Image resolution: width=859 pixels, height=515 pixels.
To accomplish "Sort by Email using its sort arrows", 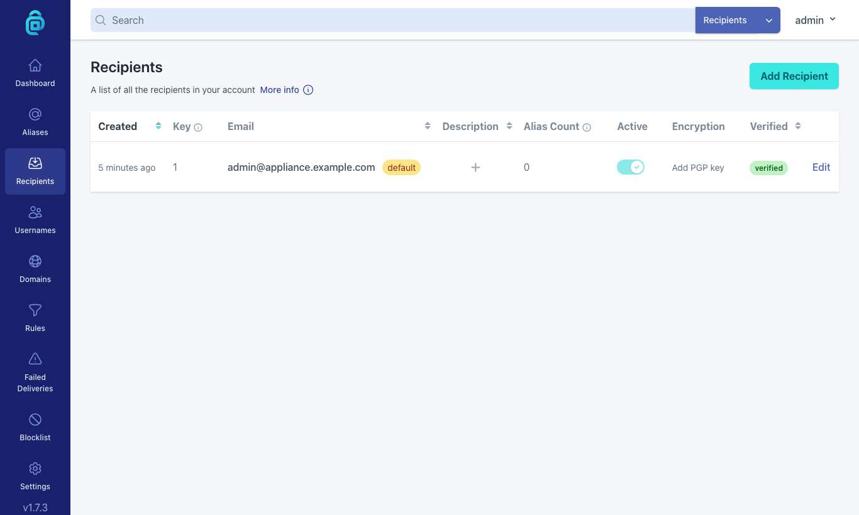I will tap(428, 126).
